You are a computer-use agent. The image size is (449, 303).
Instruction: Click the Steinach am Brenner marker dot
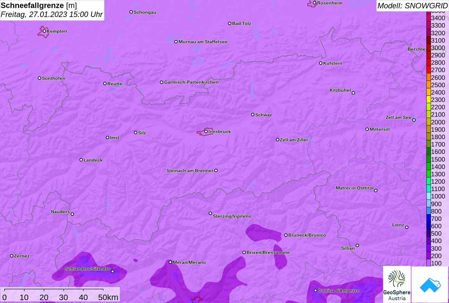point(216,171)
